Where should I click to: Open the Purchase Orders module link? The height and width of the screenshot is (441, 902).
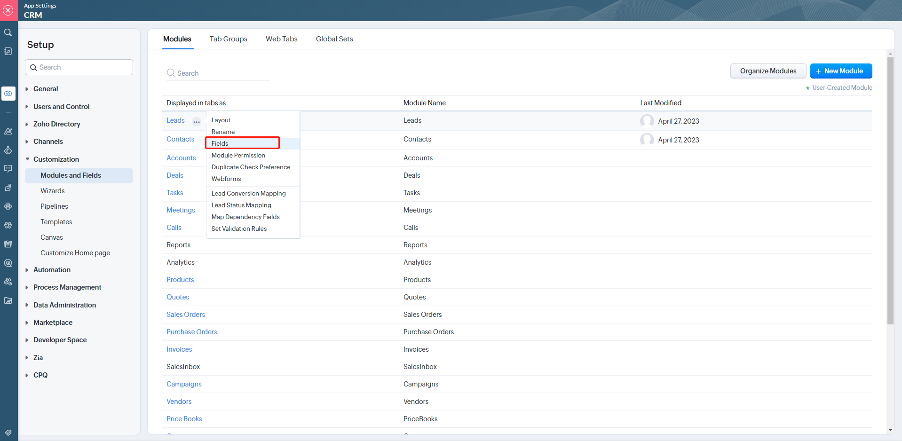[x=192, y=332]
